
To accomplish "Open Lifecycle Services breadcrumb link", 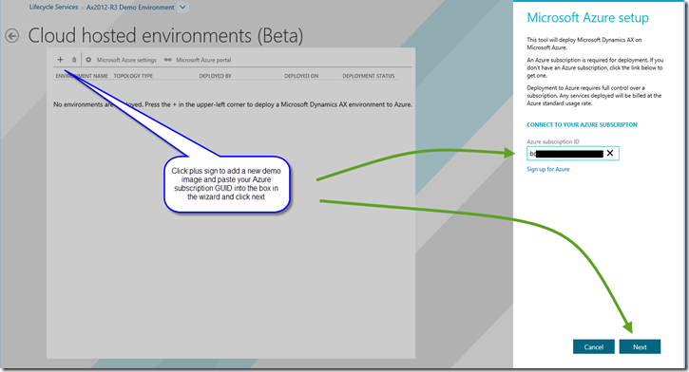I will 53,7.
